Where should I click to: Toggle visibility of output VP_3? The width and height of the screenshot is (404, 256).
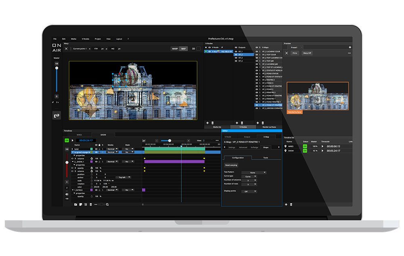point(236,58)
